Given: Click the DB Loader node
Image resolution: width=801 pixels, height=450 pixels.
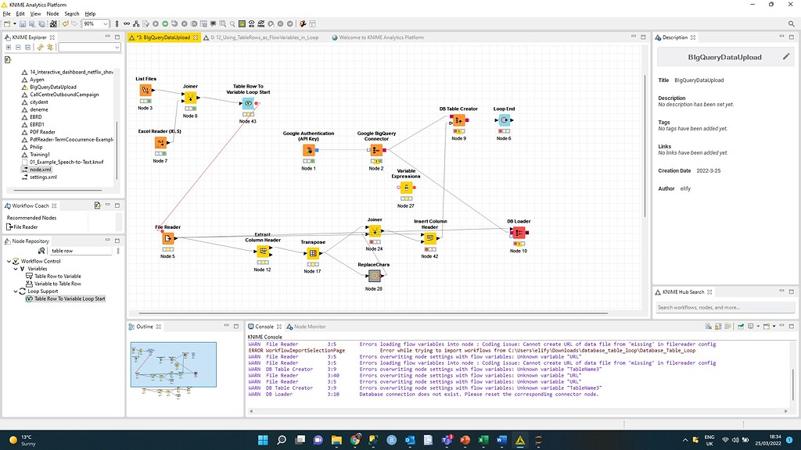Looking at the screenshot, I should click(519, 232).
